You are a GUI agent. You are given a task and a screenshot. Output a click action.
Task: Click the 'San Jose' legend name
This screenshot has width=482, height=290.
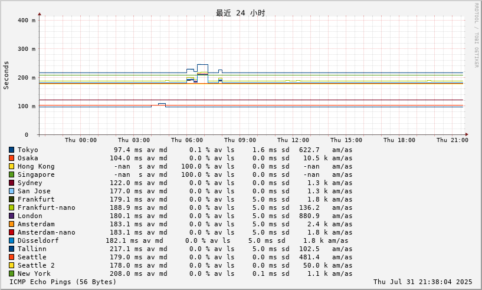click(x=34, y=192)
